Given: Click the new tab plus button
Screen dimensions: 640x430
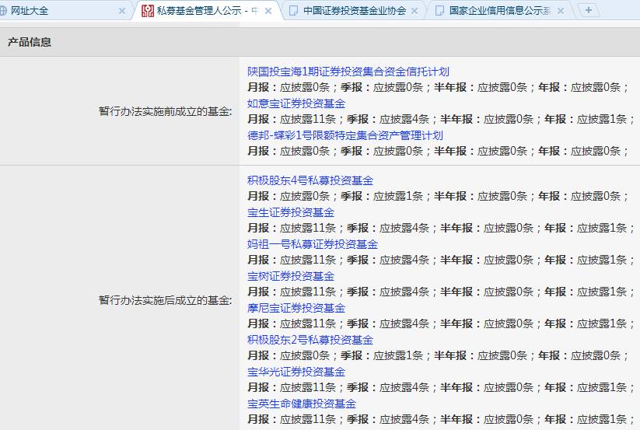Looking at the screenshot, I should point(588,10).
